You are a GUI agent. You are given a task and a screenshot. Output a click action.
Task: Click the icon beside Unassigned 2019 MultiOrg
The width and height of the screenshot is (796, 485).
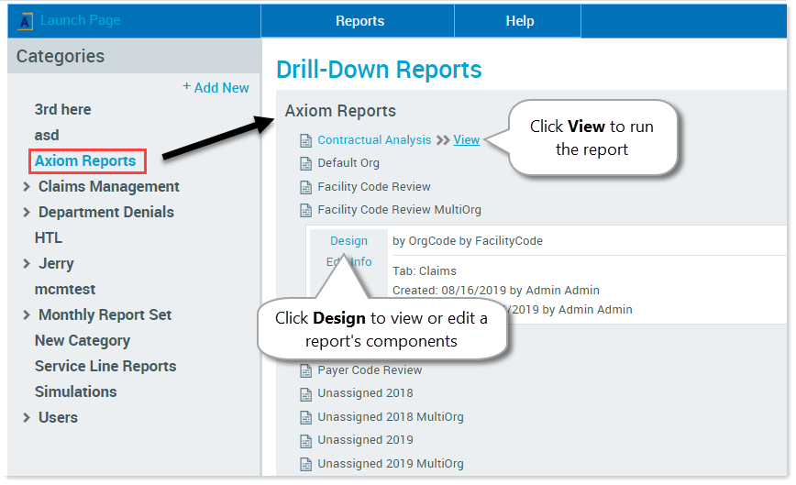[306, 464]
